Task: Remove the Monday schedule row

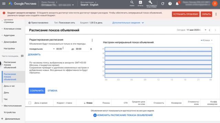Action: click(91, 49)
